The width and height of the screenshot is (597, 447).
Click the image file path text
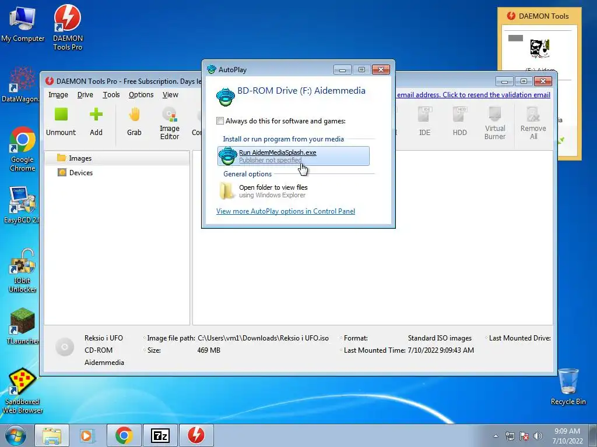tap(263, 338)
